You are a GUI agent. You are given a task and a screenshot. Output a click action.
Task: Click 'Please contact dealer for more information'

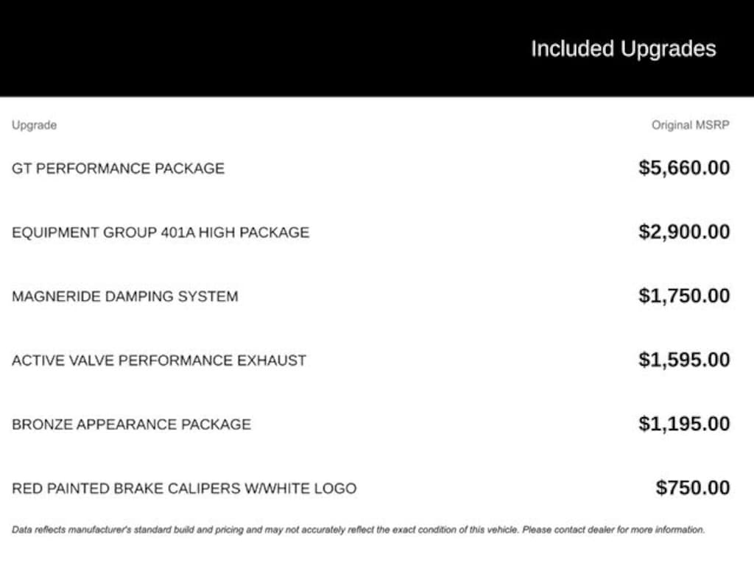[x=613, y=530]
